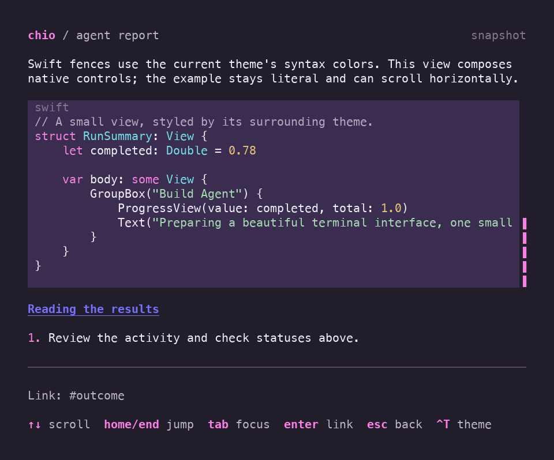Viewport: 554px width, 460px height.
Task: Click the "enter link" shortcut hint
Action: (x=318, y=424)
